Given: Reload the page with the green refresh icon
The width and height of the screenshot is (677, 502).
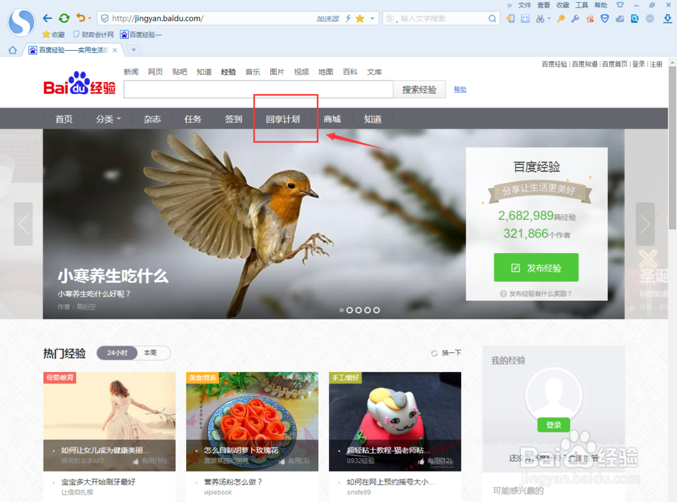Looking at the screenshot, I should point(64,18).
